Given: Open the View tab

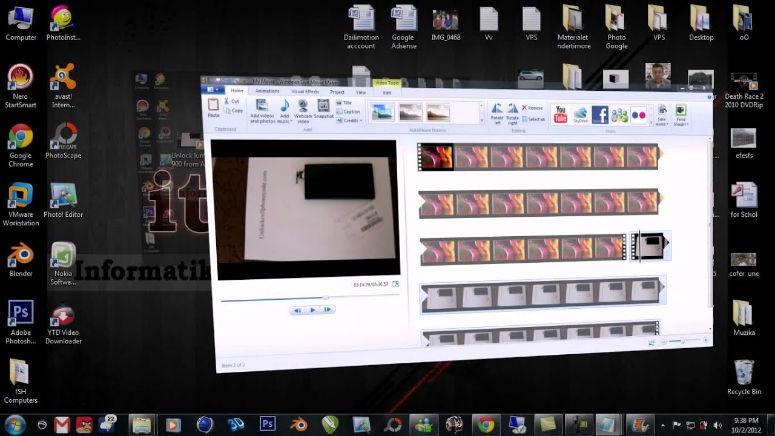Looking at the screenshot, I should (361, 92).
